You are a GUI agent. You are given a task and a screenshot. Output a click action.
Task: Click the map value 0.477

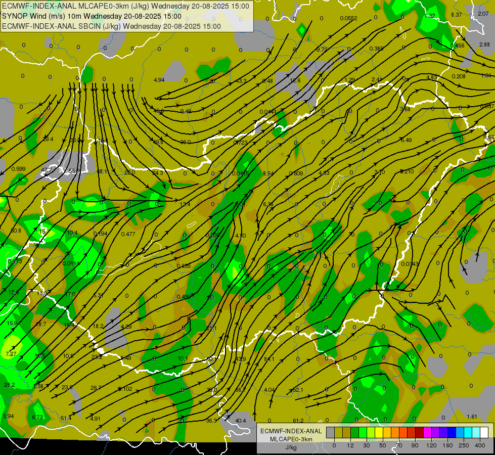coord(128,234)
